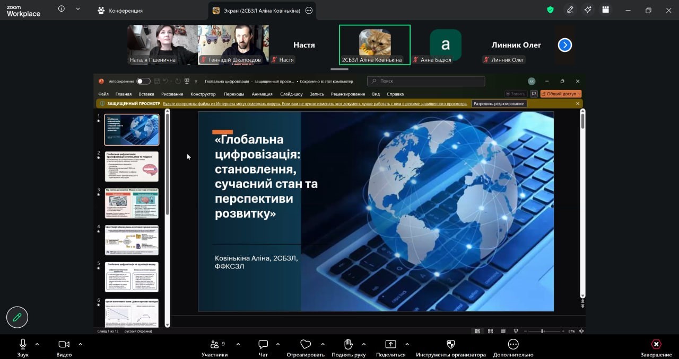This screenshot has height=359, width=679.
Task: Click the green annotation pencil button
Action: point(17,317)
